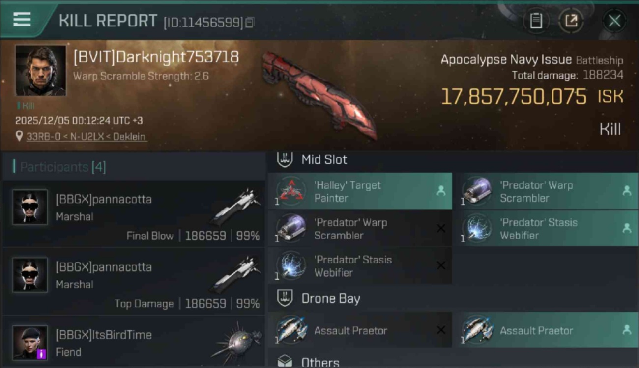Click the destroyed Assault Praetor X marker

coord(441,330)
